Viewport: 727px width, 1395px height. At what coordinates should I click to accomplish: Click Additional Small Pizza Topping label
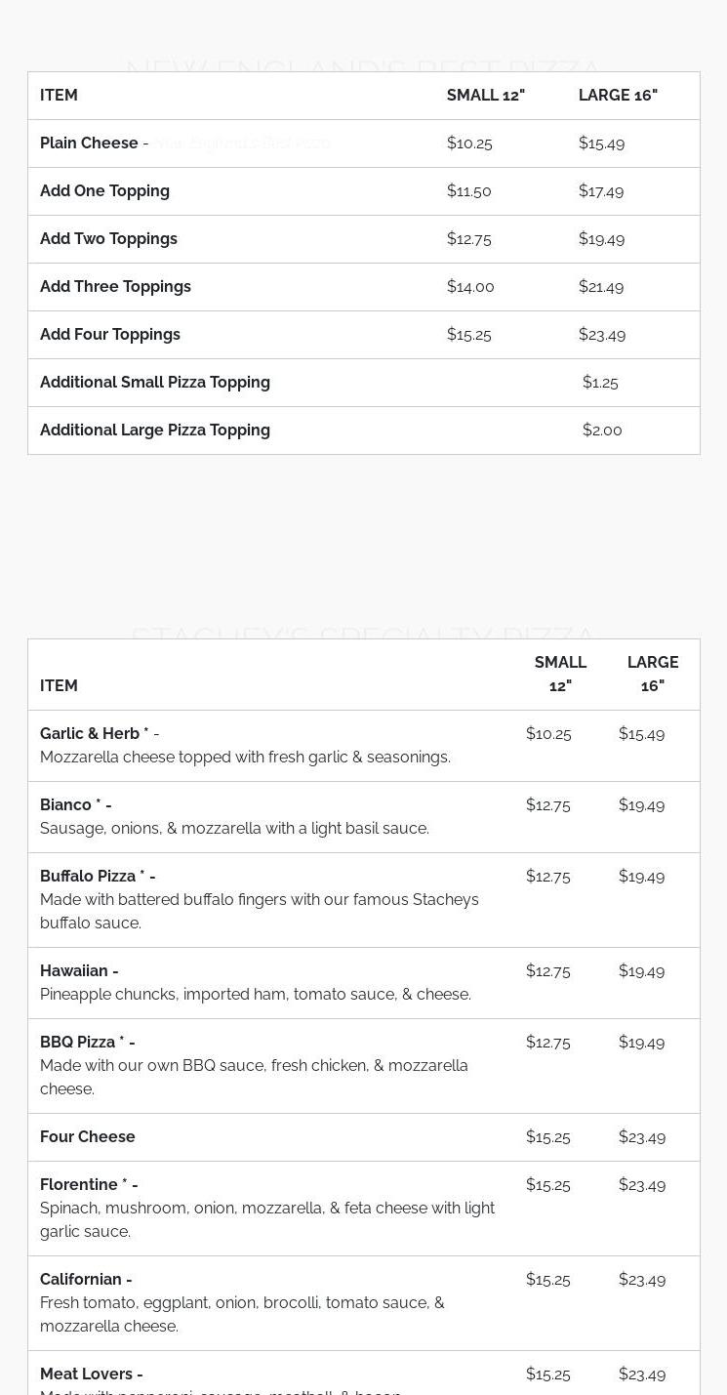pyautogui.click(x=155, y=383)
